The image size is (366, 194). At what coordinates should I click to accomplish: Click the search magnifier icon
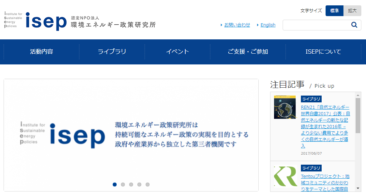[x=354, y=25]
